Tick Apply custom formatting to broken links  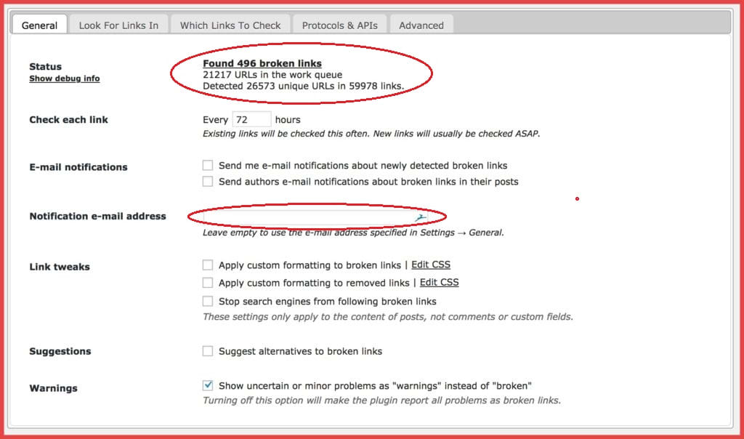207,265
